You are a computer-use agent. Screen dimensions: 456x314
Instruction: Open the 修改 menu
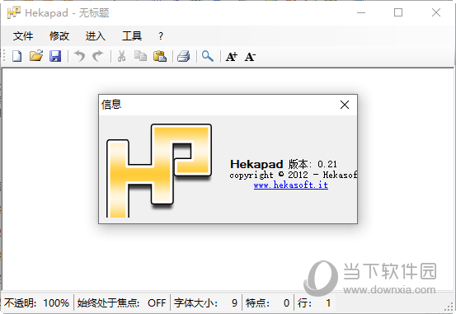(59, 36)
